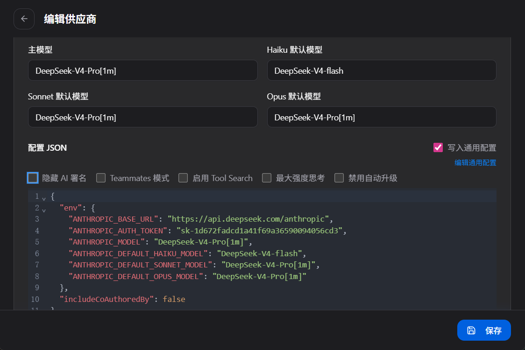This screenshot has width=525, height=350.
Task: Click includeCoAuthoredBy key on line 10
Action: click(106, 299)
